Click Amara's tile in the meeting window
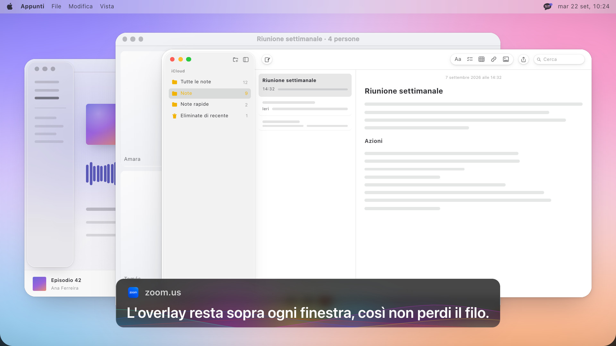The image size is (616, 346). point(141,109)
